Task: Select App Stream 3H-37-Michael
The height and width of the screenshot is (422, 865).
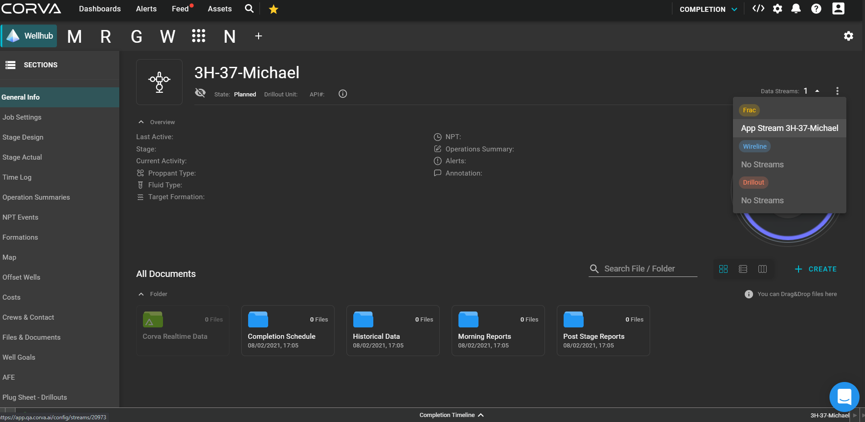Action: [x=789, y=128]
